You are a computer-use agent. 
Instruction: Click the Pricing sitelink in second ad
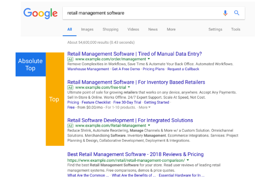(73, 103)
